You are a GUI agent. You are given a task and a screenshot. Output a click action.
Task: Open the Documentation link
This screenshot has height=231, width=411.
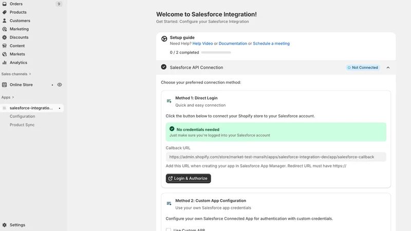click(233, 44)
